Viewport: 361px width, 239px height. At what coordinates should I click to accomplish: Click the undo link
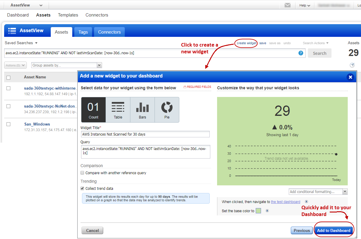(287, 43)
